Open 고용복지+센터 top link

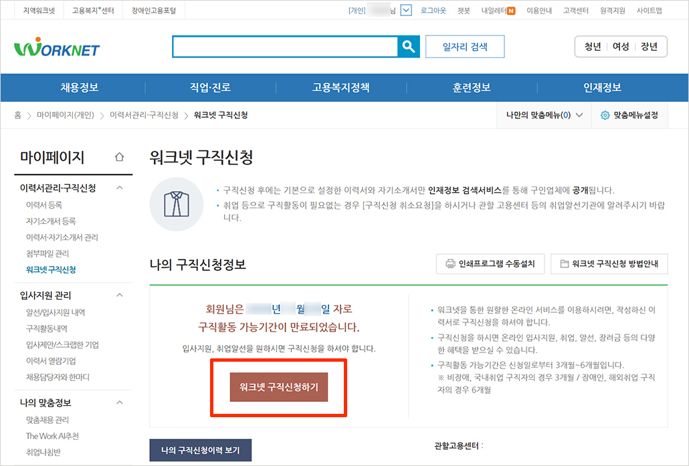[x=93, y=11]
